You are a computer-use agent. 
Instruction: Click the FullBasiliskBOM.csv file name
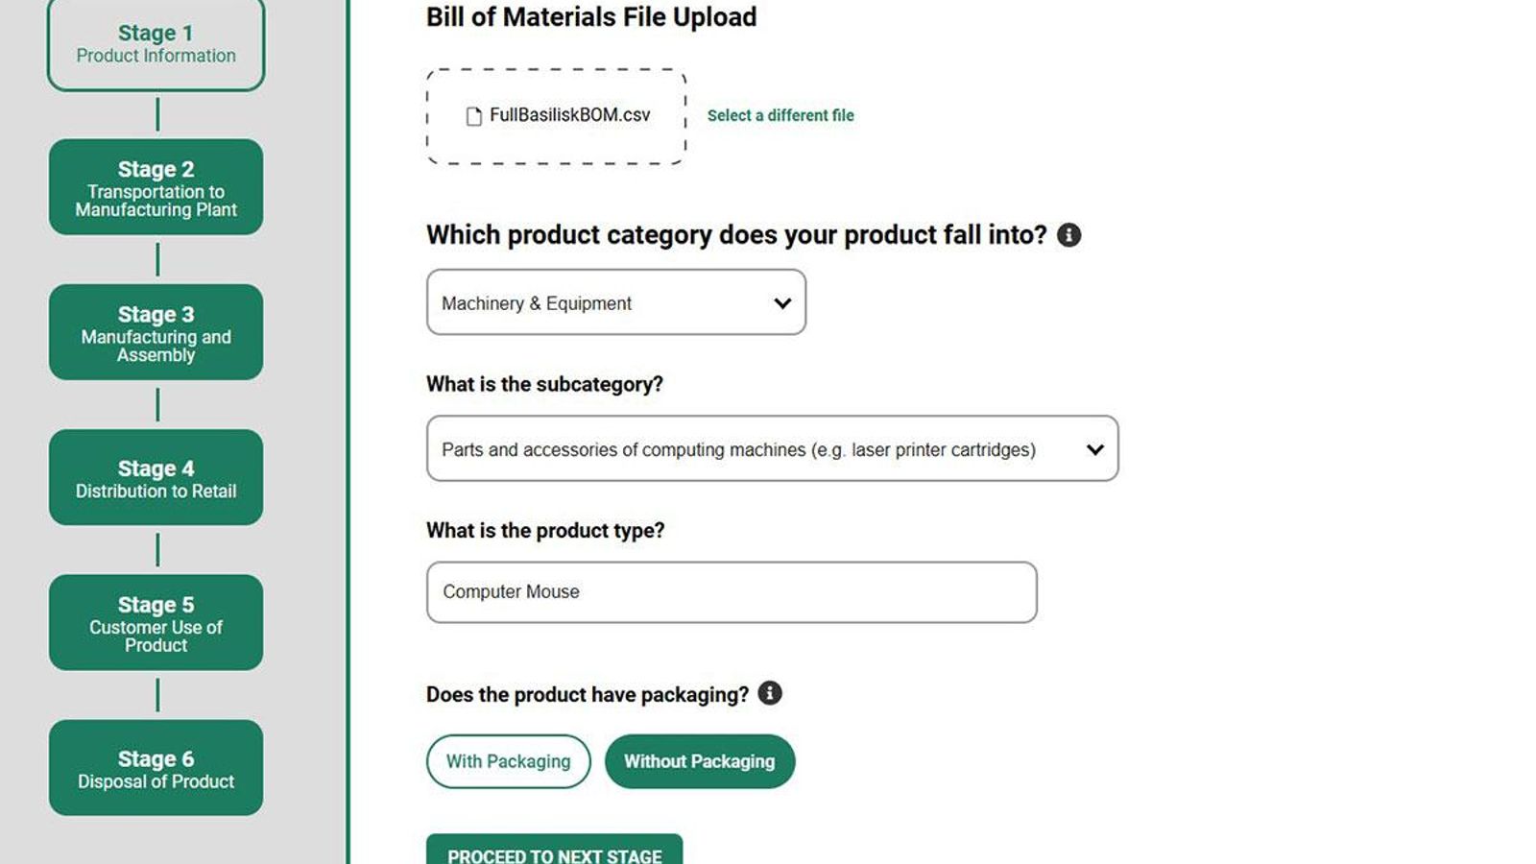tap(569, 115)
